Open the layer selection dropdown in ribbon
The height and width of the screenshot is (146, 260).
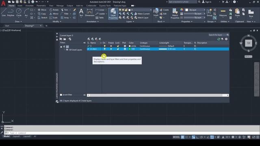pyautogui.click(x=151, y=10)
